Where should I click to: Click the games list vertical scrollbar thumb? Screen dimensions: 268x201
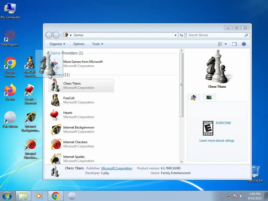point(182,85)
